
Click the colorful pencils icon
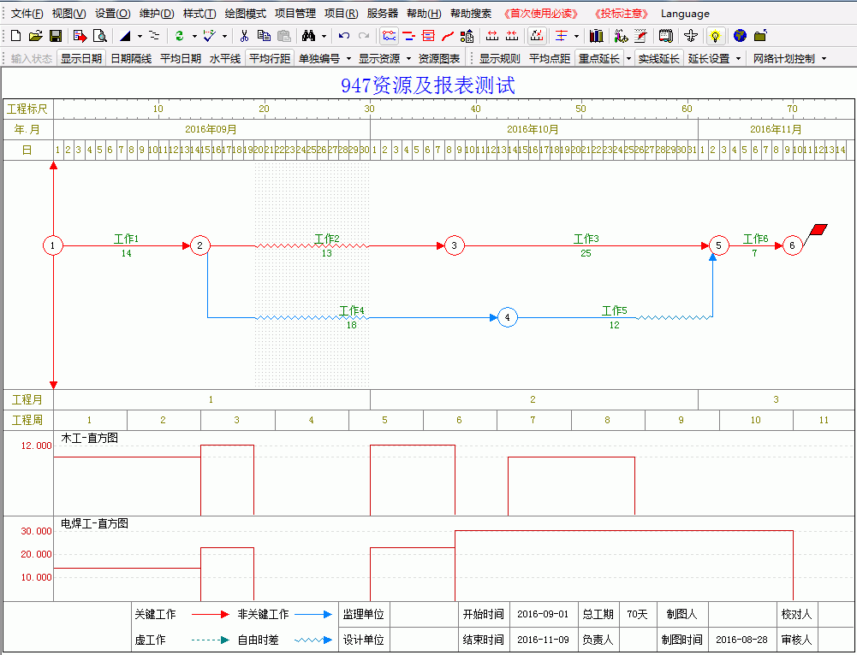point(621,36)
